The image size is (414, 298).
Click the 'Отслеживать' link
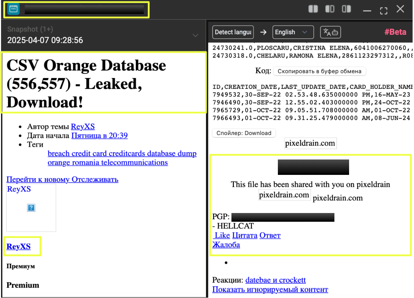coord(95,179)
